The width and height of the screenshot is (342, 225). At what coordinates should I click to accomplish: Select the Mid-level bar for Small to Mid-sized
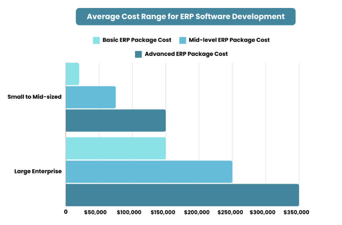click(90, 97)
